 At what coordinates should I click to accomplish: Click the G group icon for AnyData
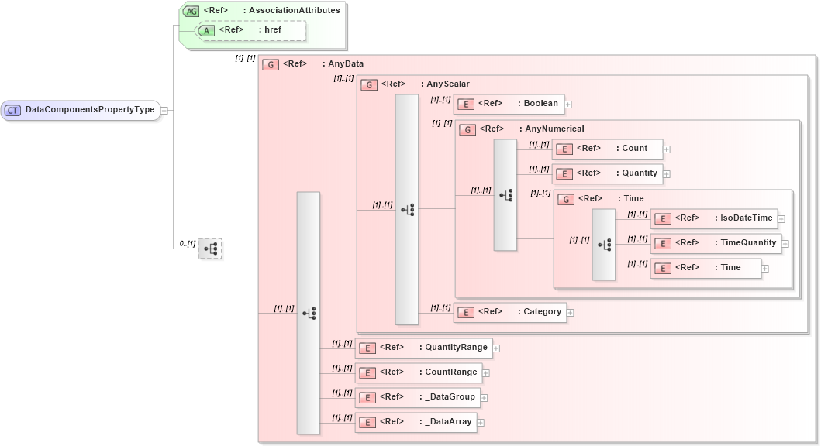[270, 64]
